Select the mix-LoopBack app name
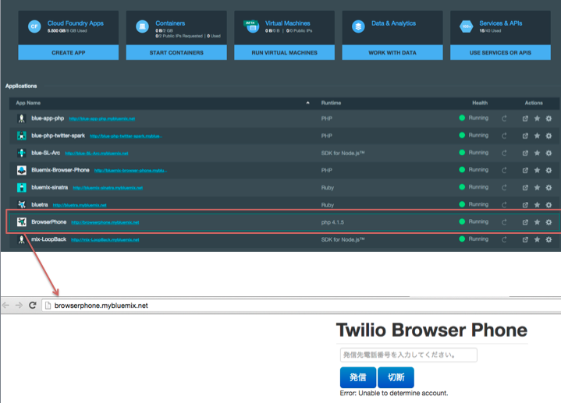The image size is (561, 403). pos(48,239)
